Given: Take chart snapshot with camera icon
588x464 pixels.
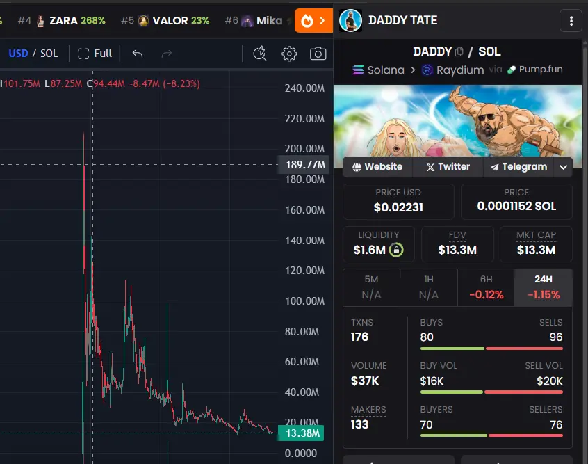Looking at the screenshot, I should (318, 54).
